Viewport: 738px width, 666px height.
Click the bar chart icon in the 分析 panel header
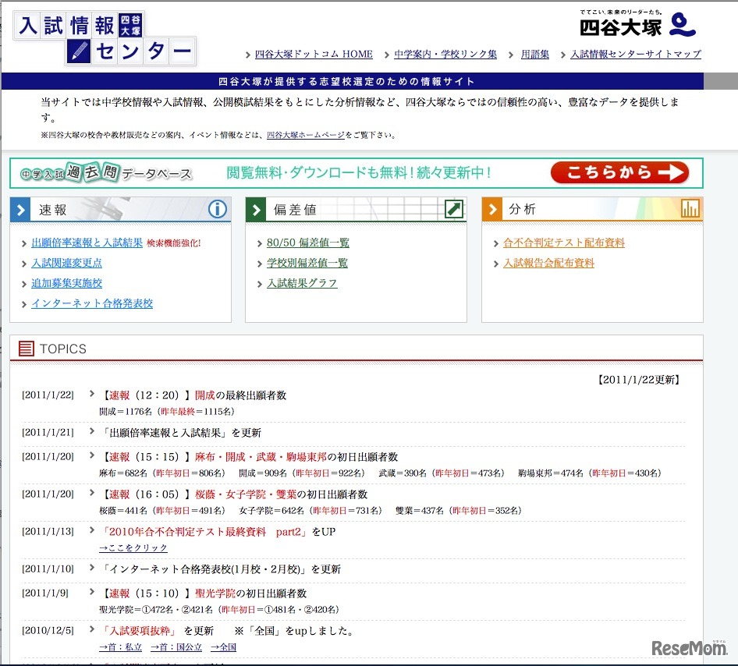pos(690,210)
